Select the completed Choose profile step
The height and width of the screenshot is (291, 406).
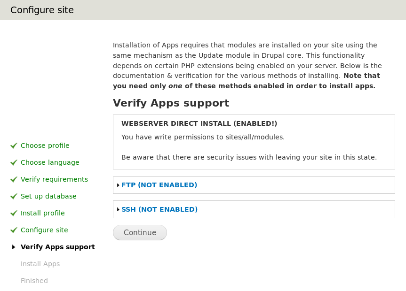(x=45, y=145)
